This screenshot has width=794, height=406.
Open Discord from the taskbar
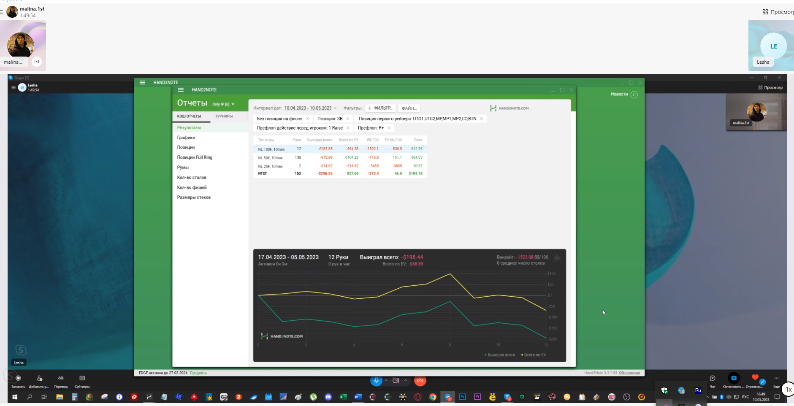(x=328, y=397)
